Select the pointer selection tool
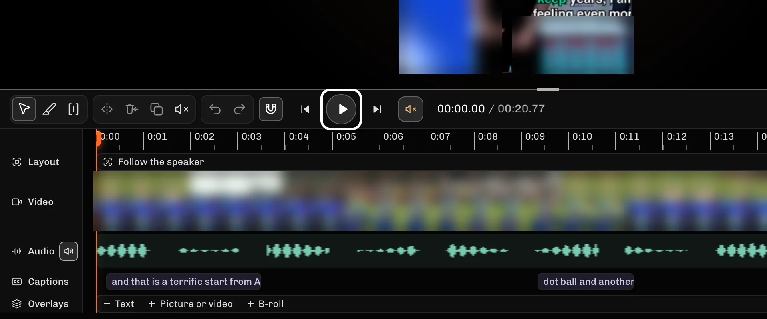The image size is (767, 319). 24,109
